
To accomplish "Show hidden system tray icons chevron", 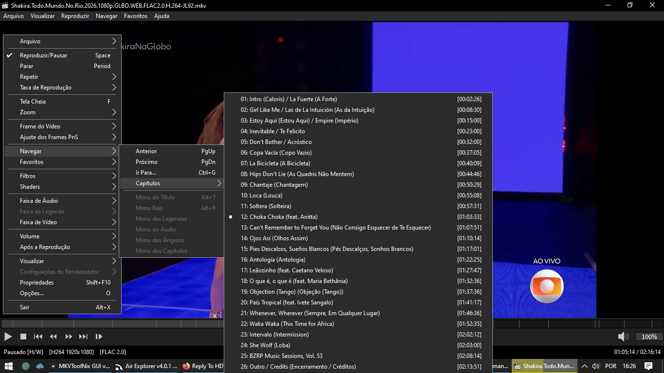I will [x=585, y=366].
